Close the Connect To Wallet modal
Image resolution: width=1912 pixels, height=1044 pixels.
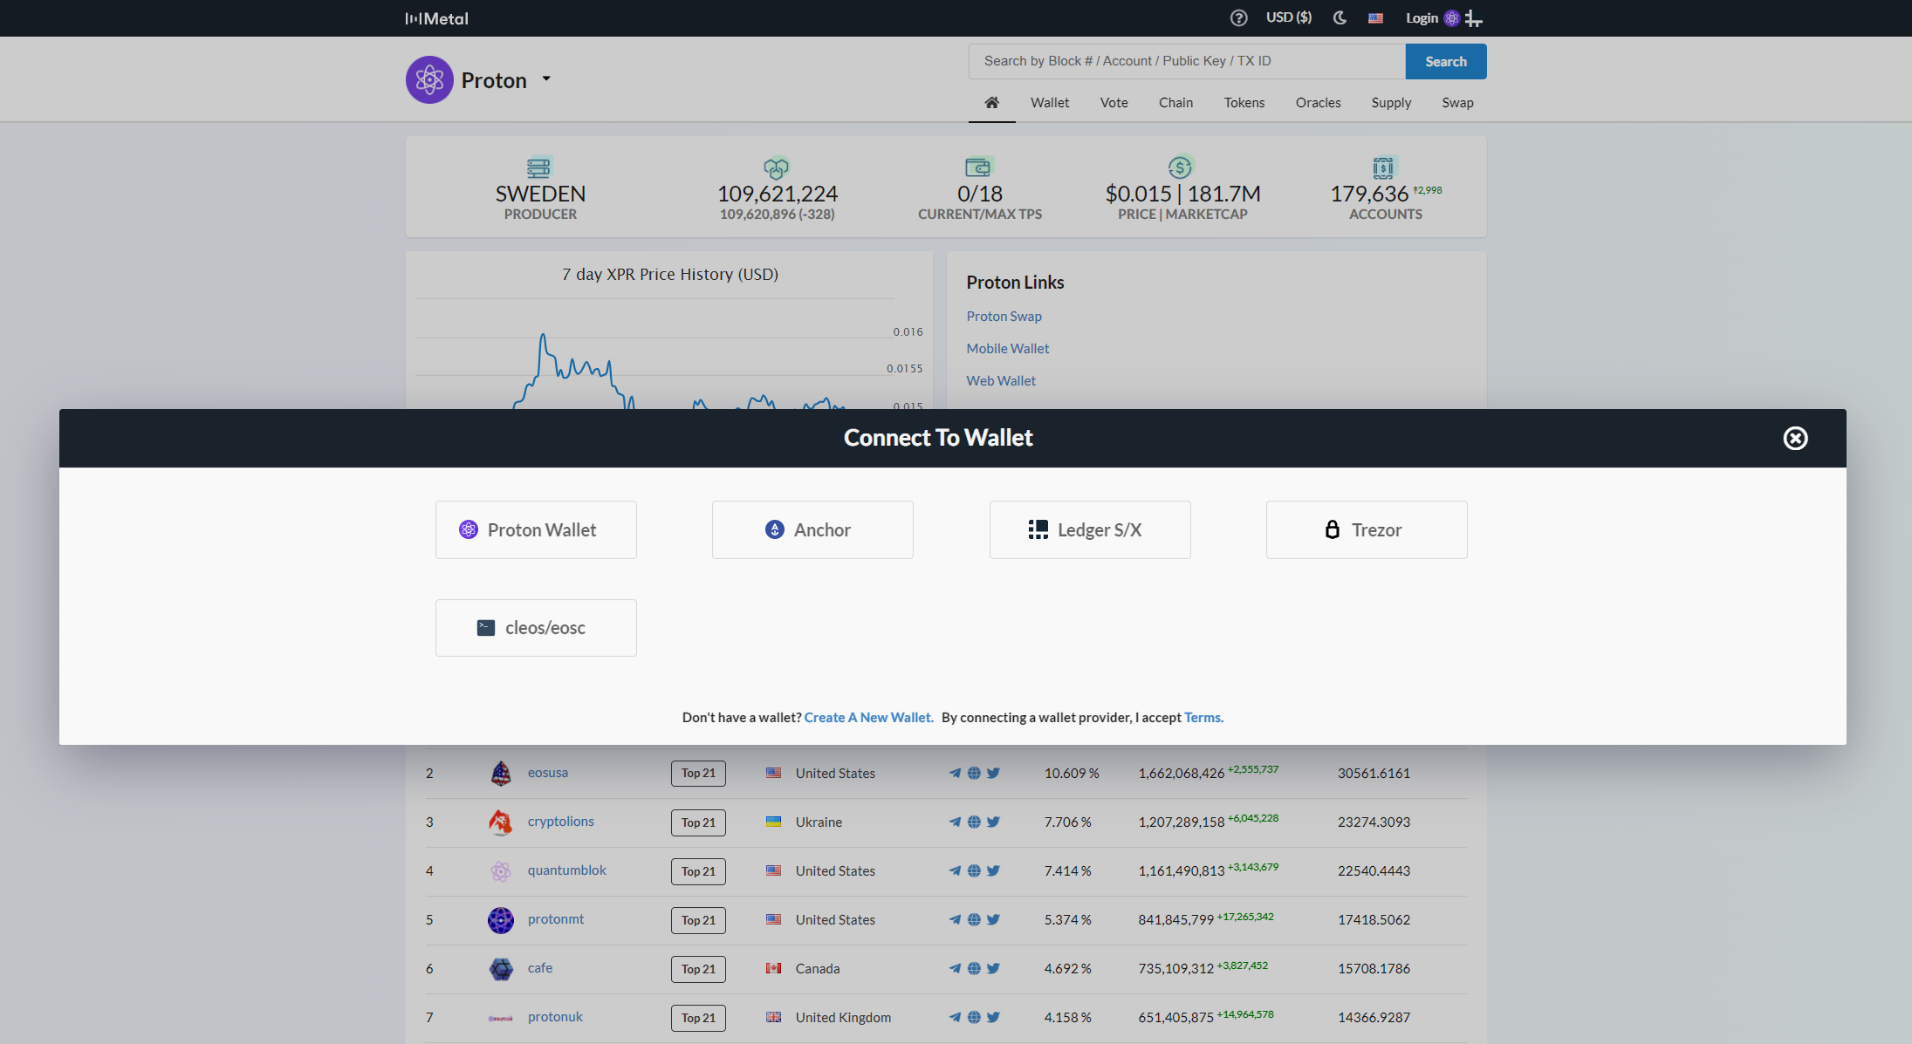point(1795,437)
